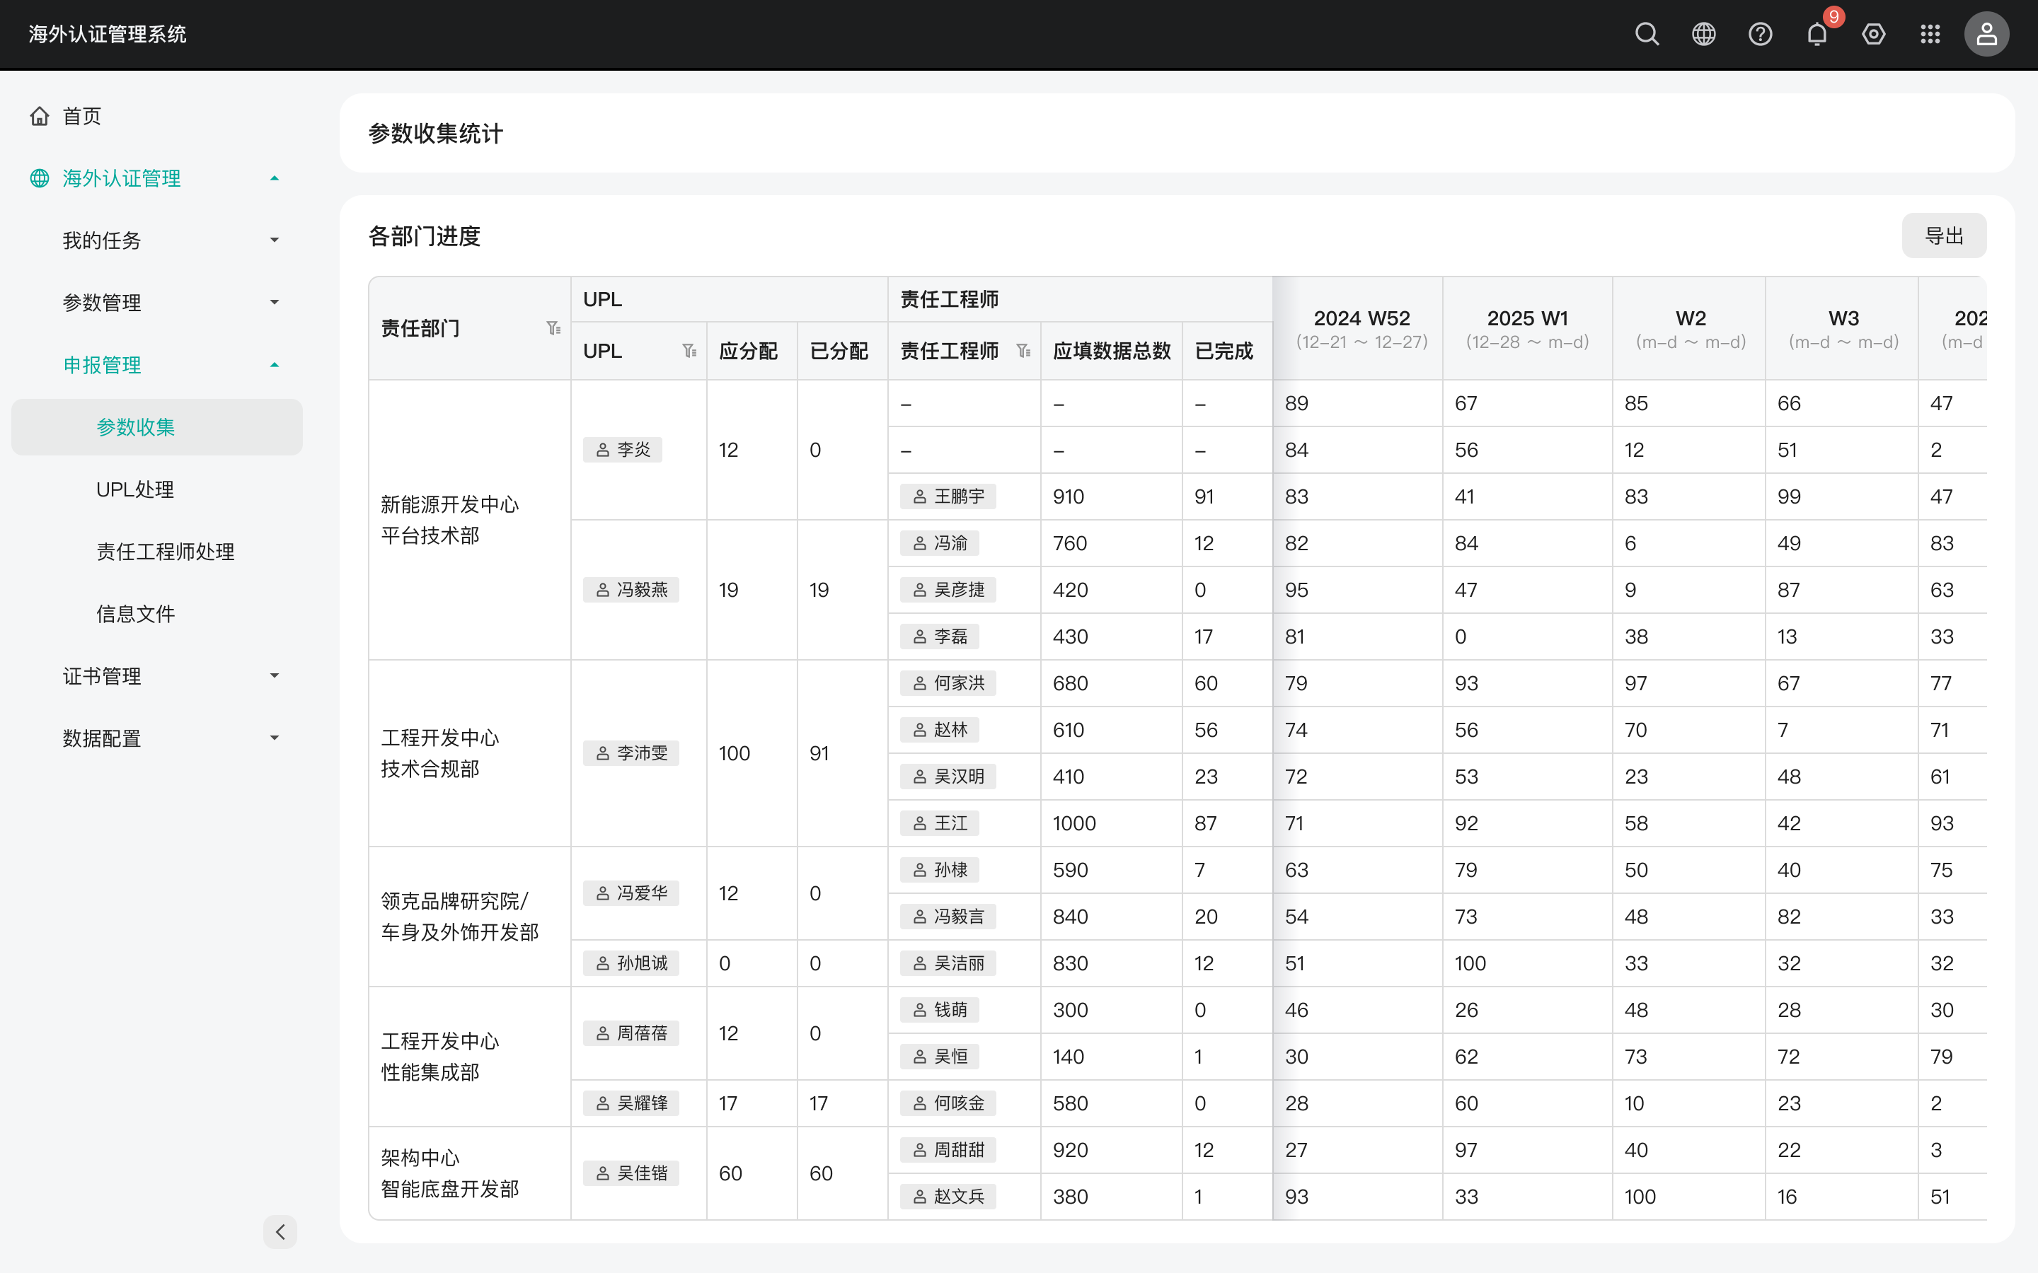2038x1273 pixels.
Task: Open 责任工程师处理 menu item
Action: pos(156,552)
